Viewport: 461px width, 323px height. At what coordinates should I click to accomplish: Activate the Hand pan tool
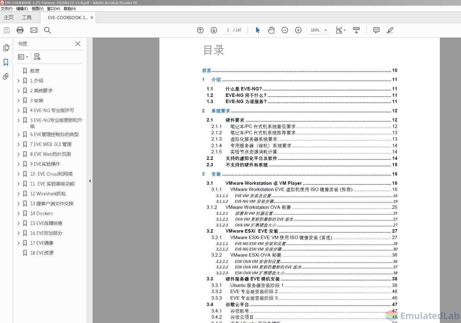coord(271,30)
